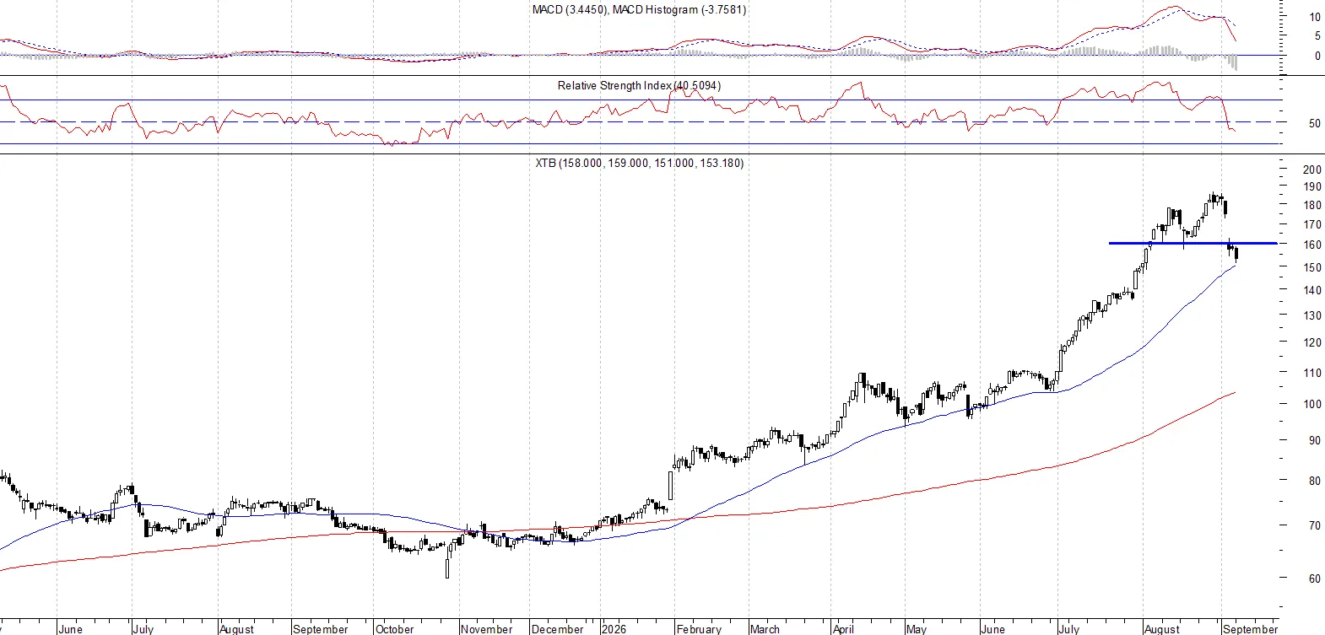Click the 120 price axis label
This screenshot has height=635, width=1325.
[1312, 342]
